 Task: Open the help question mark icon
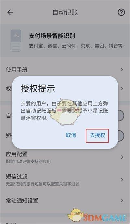coord(121,12)
